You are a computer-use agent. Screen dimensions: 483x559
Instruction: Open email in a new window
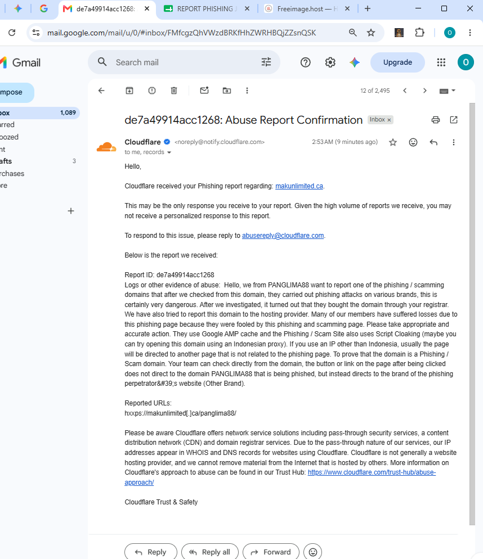[454, 120]
